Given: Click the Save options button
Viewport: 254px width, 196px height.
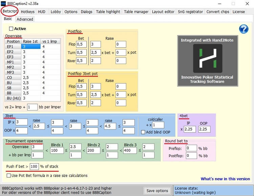Looking at the screenshot, I should (x=157, y=191).
